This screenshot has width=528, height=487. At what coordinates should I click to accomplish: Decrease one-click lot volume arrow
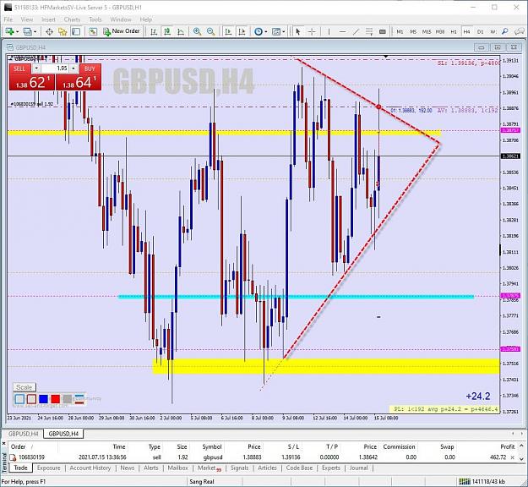pyautogui.click(x=36, y=68)
